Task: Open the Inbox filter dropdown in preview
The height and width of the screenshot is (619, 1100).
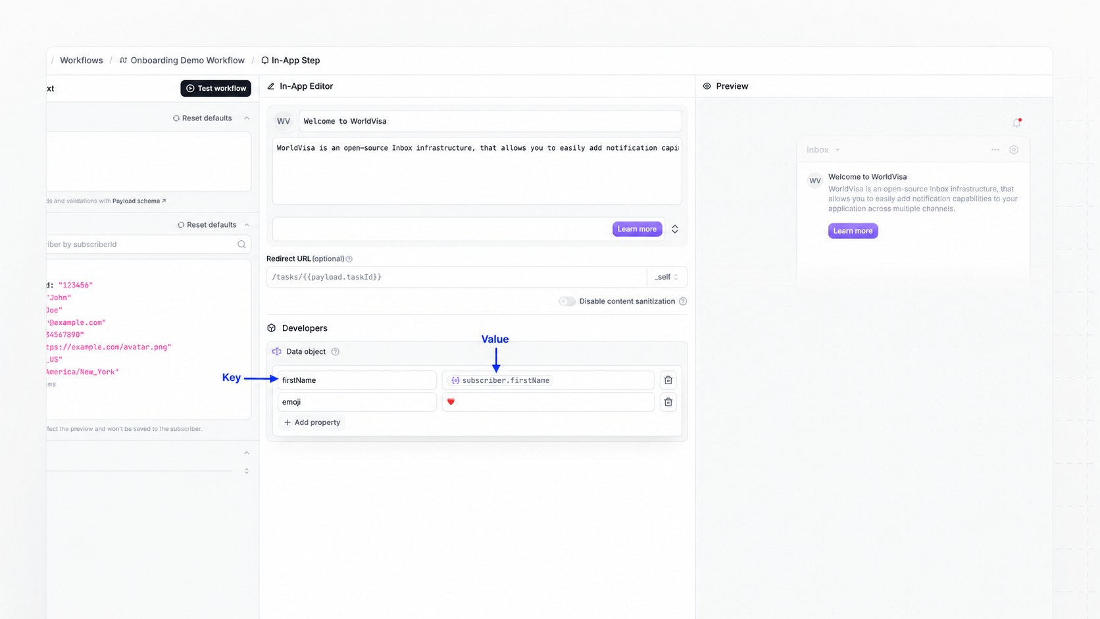Action: [x=824, y=150]
